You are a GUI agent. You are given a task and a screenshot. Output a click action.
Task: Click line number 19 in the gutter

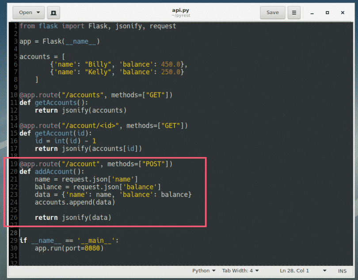[13, 164]
